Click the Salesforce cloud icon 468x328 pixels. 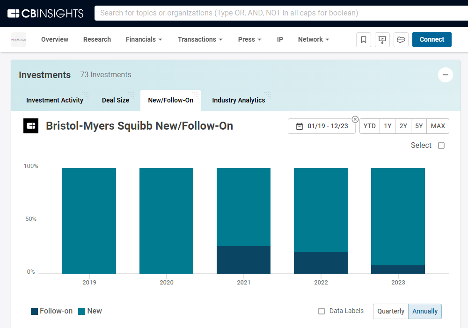click(x=401, y=40)
